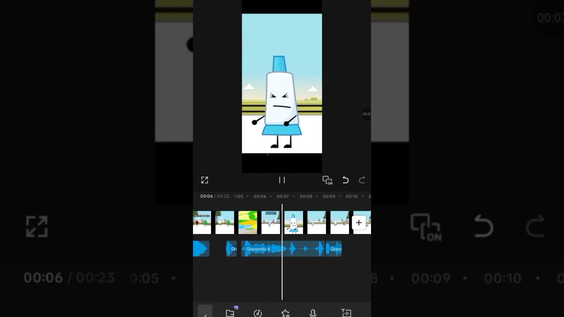
Task: Select the 'Gravando 4' audio clip
Action: tap(282, 249)
